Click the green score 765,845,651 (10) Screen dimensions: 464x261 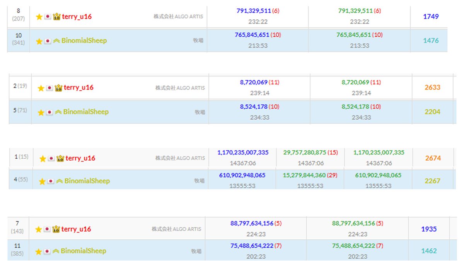[x=360, y=35]
